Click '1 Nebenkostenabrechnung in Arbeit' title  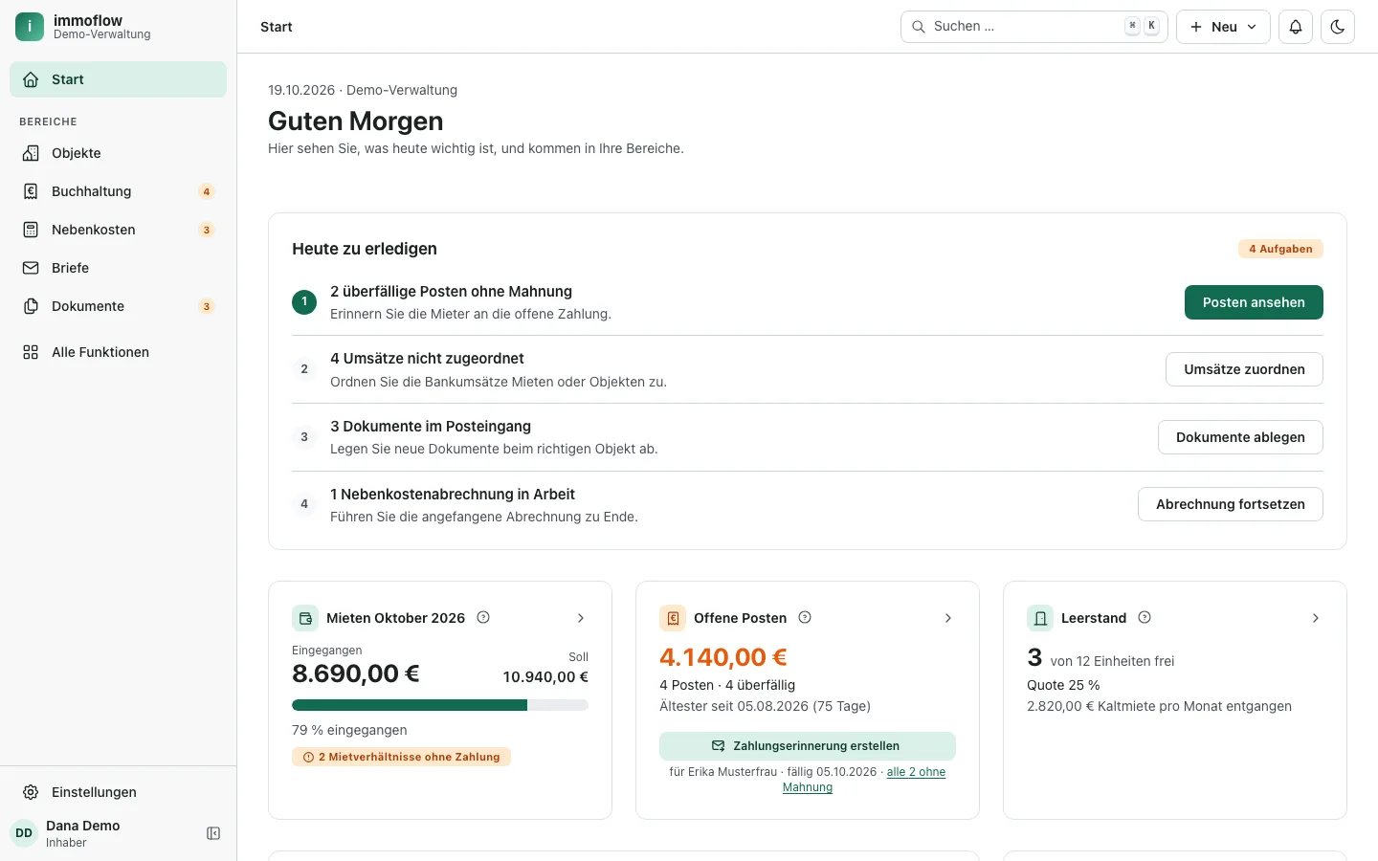(x=453, y=495)
